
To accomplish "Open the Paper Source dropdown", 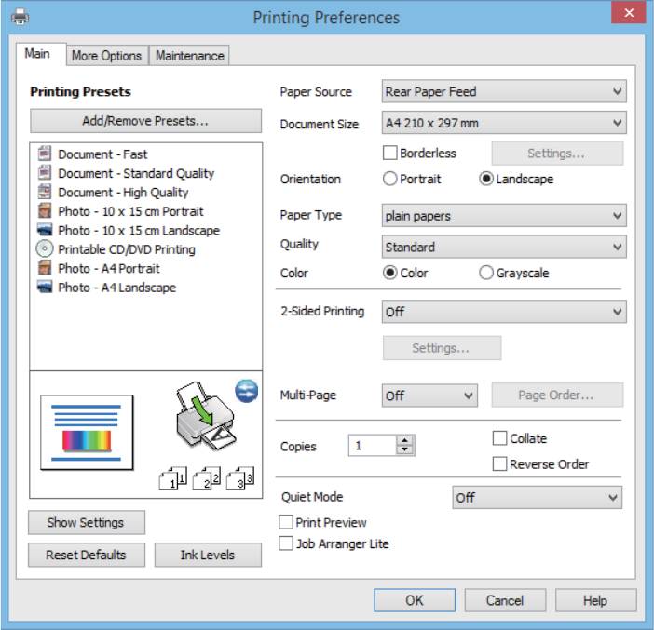I will pyautogui.click(x=504, y=91).
